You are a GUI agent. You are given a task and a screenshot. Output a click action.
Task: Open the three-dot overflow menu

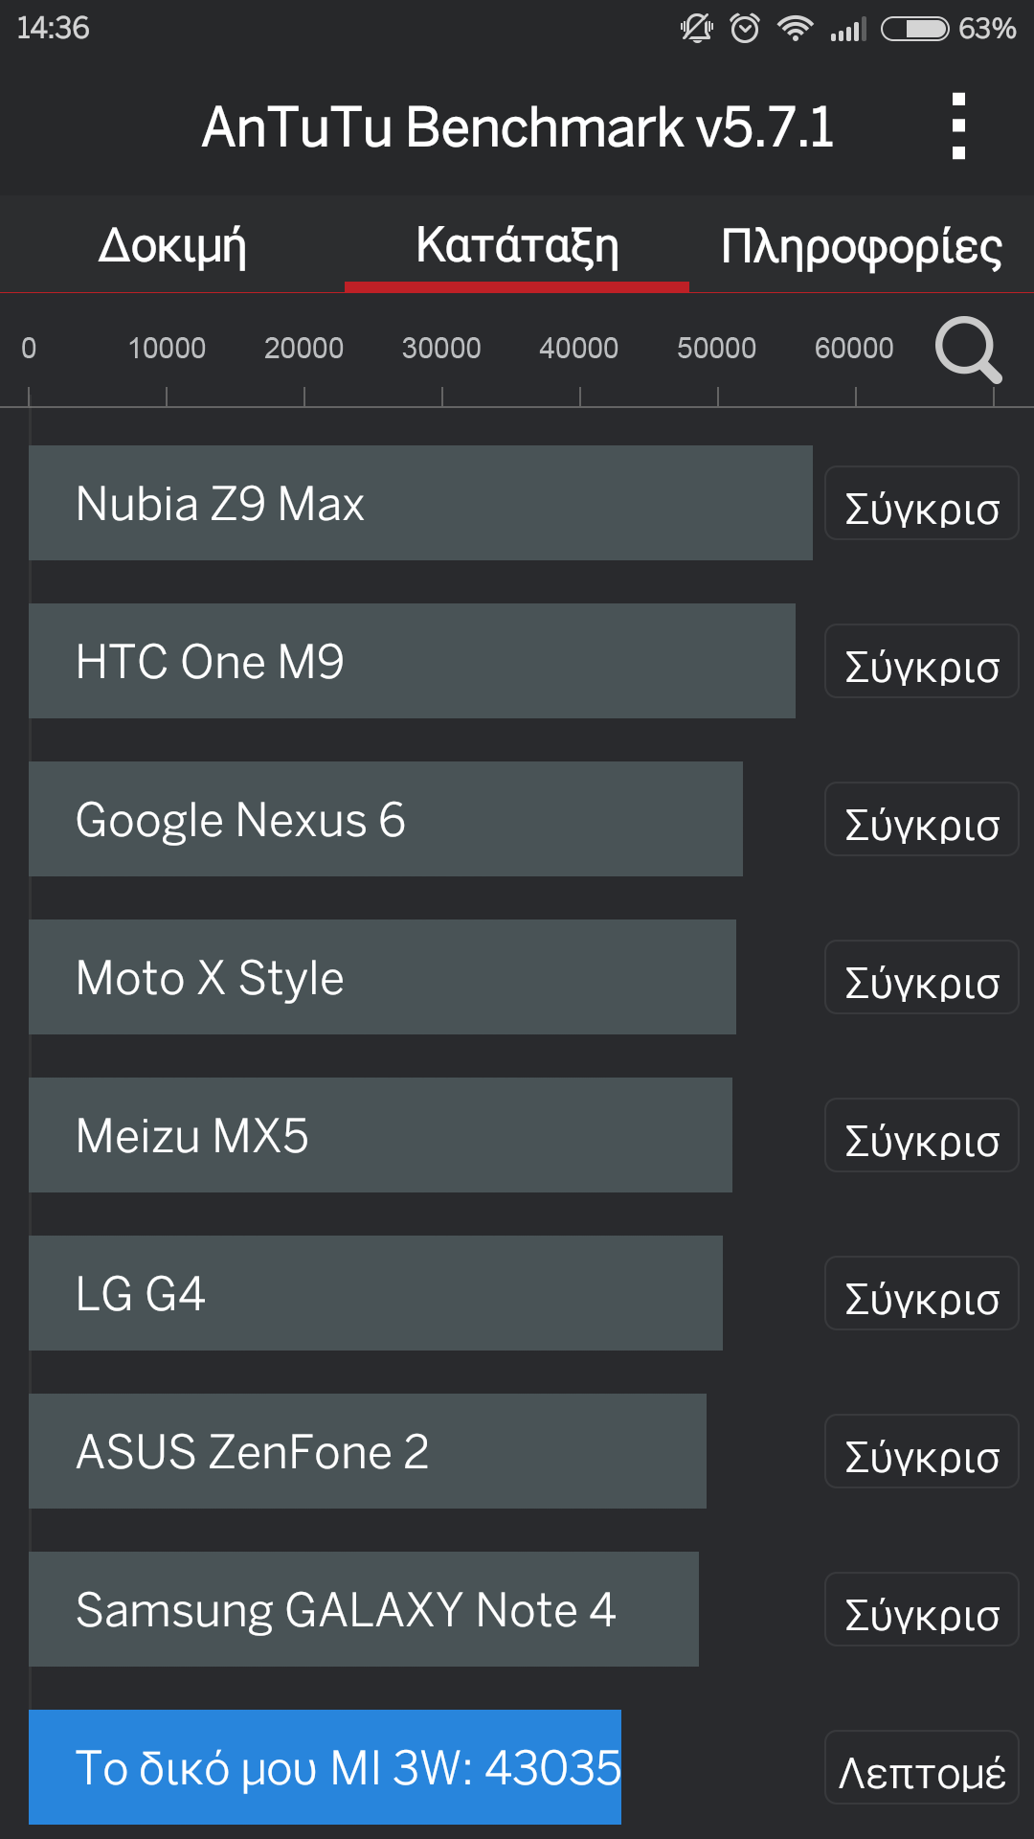point(958,126)
